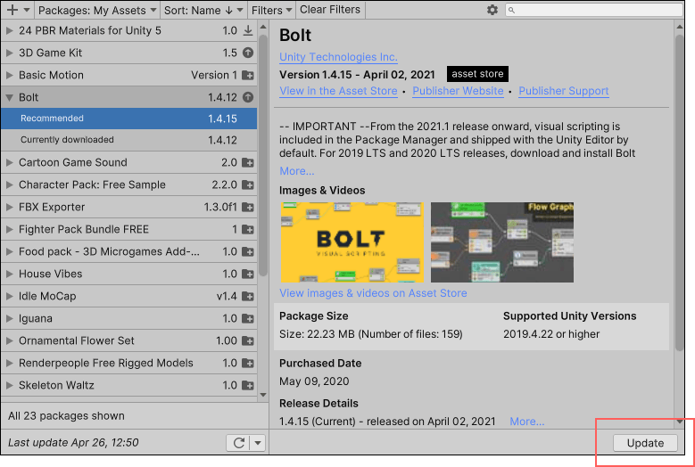This screenshot has height=467, width=695.
Task: Click View in the Asset Store link
Action: (x=338, y=91)
